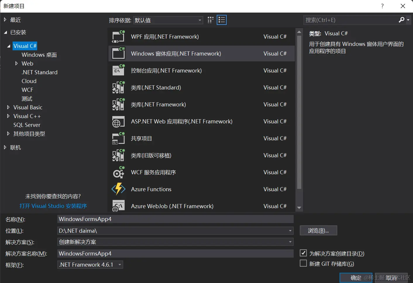Open the search options dropdown arrow
Viewport: 413px width, 283px height.
click(408, 20)
